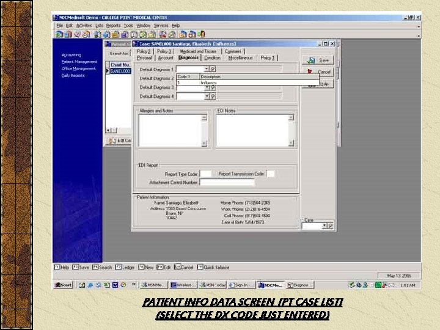This screenshot has height=330, width=440.
Task: Switch to the Diagnos taskbar window
Action: [x=299, y=285]
